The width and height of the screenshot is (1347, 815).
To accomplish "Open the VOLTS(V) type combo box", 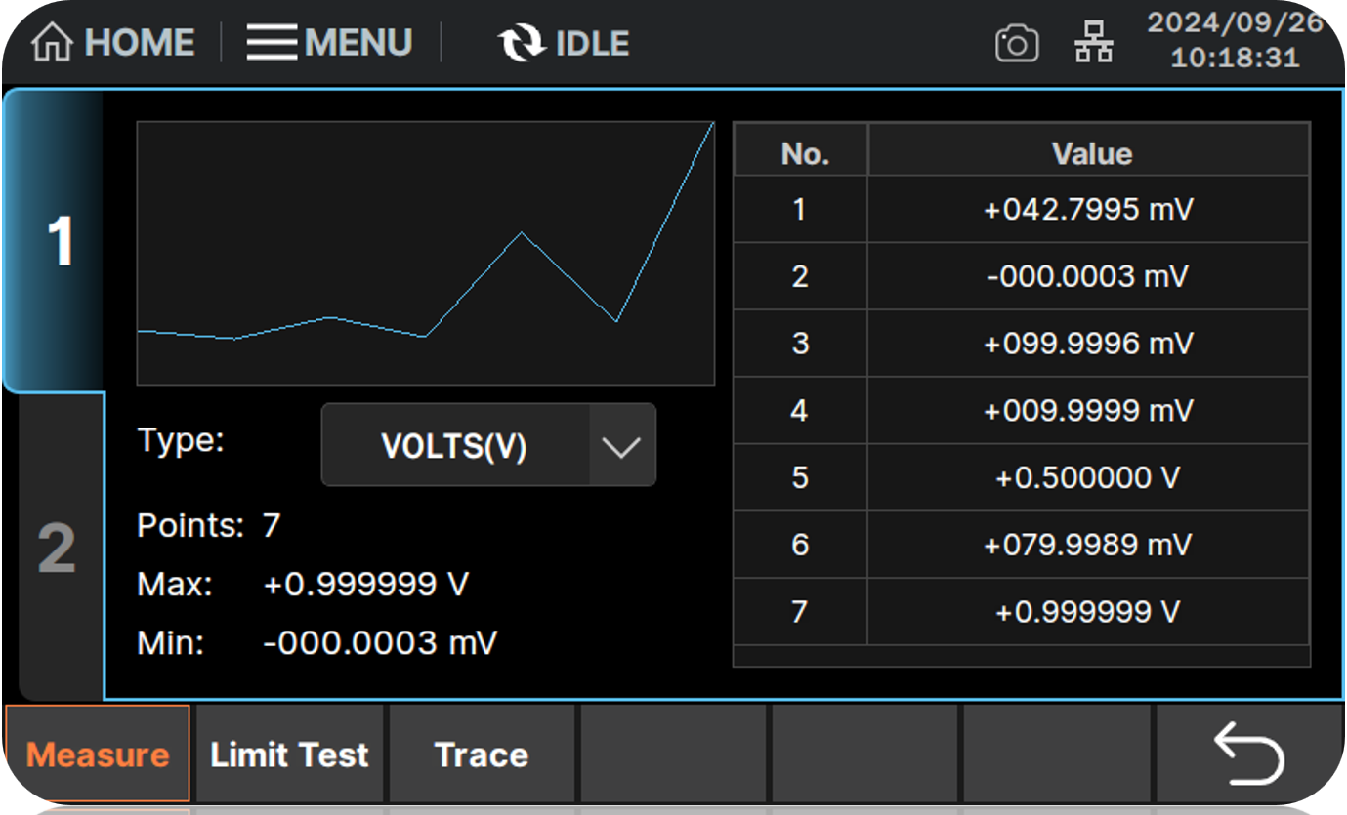I will pyautogui.click(x=455, y=446).
